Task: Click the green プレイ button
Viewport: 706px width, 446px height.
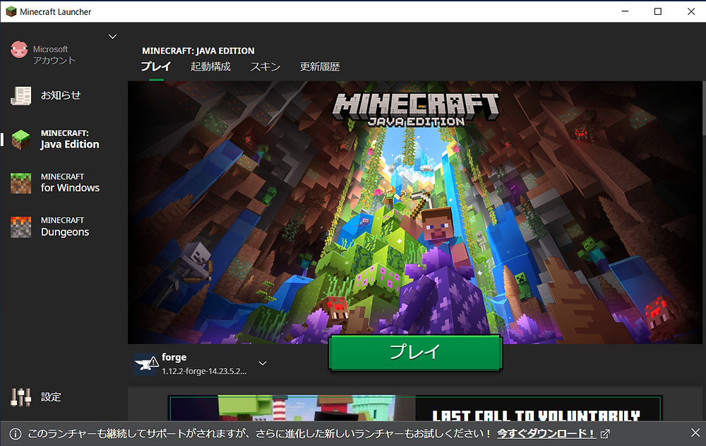Action: (x=415, y=353)
